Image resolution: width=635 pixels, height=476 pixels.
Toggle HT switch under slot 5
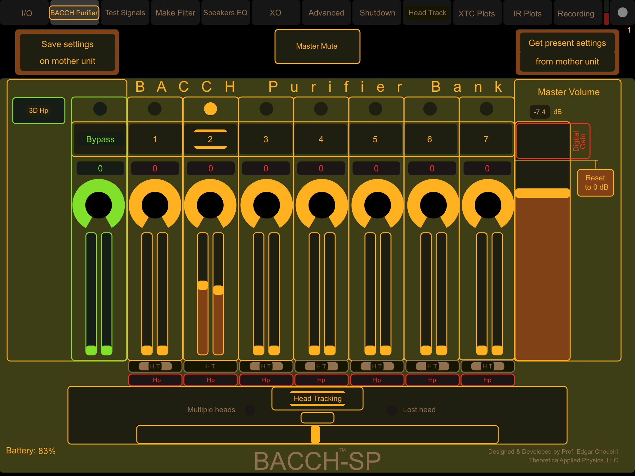[377, 366]
